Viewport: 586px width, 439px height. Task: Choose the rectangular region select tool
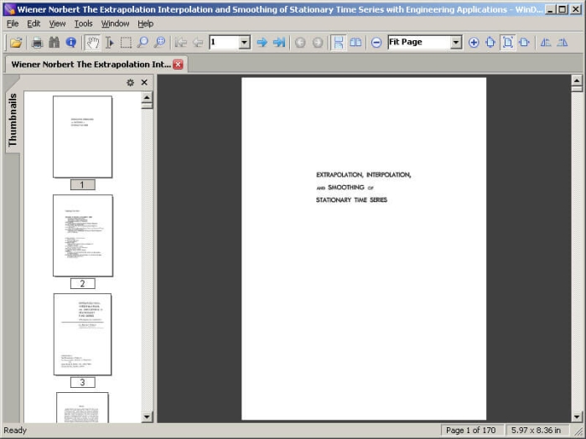point(126,42)
